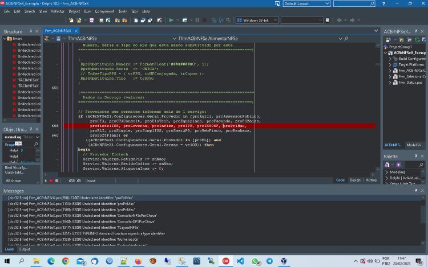Click the project manager refresh icon
The width and height of the screenshot is (428, 267).
coord(417,40)
